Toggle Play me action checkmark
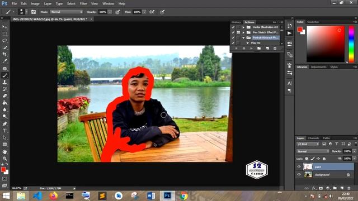The image size is (358, 201). [x=233, y=43]
